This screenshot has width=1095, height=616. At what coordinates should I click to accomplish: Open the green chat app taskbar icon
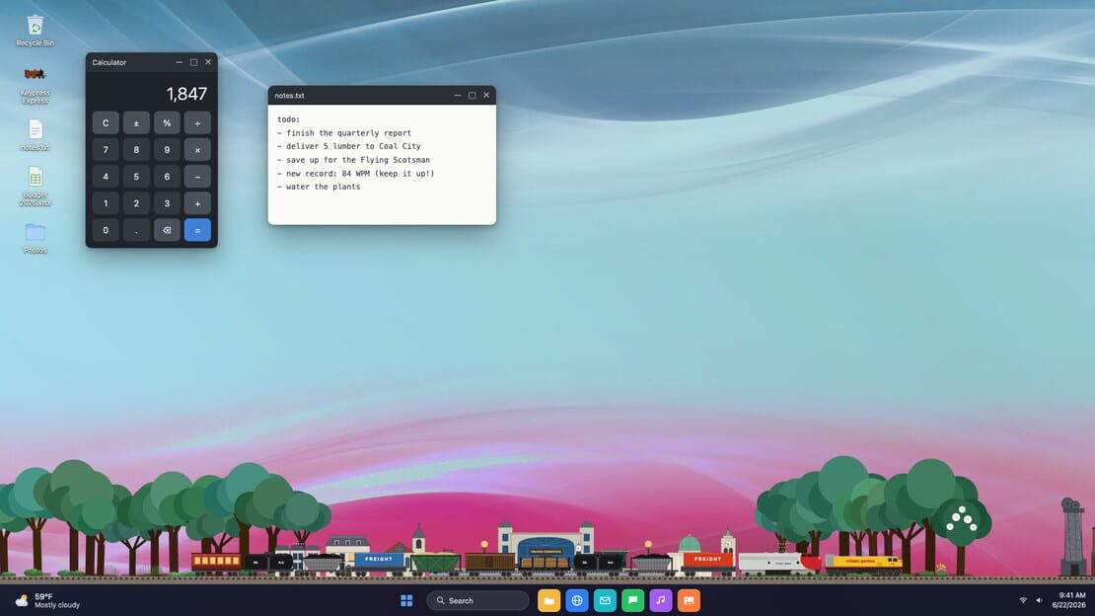click(x=632, y=600)
